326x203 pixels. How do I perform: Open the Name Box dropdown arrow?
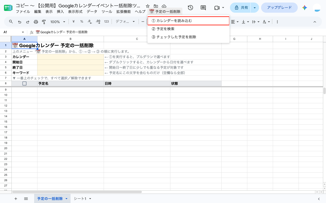(x=23, y=32)
